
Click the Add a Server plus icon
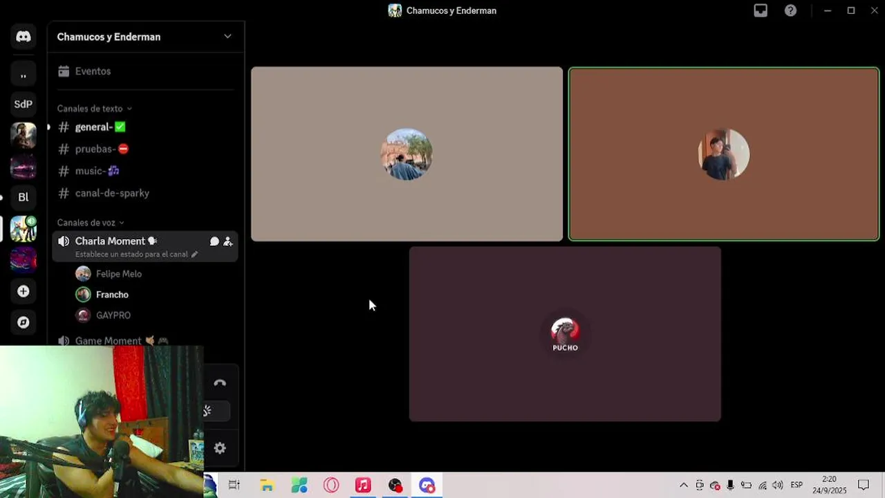coord(24,291)
